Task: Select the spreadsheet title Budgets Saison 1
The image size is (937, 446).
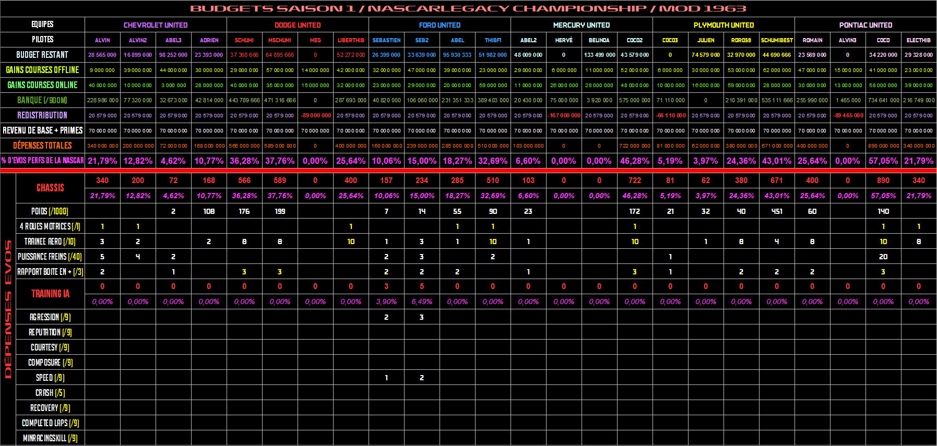Action: tap(468, 8)
